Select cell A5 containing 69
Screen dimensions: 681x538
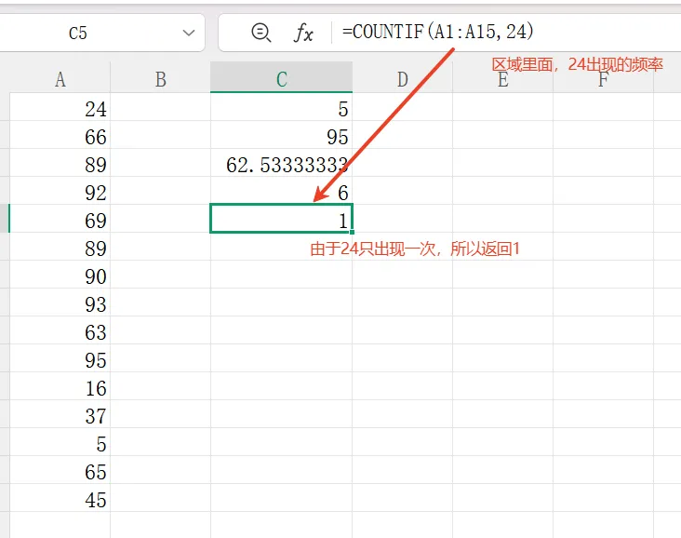coord(60,218)
